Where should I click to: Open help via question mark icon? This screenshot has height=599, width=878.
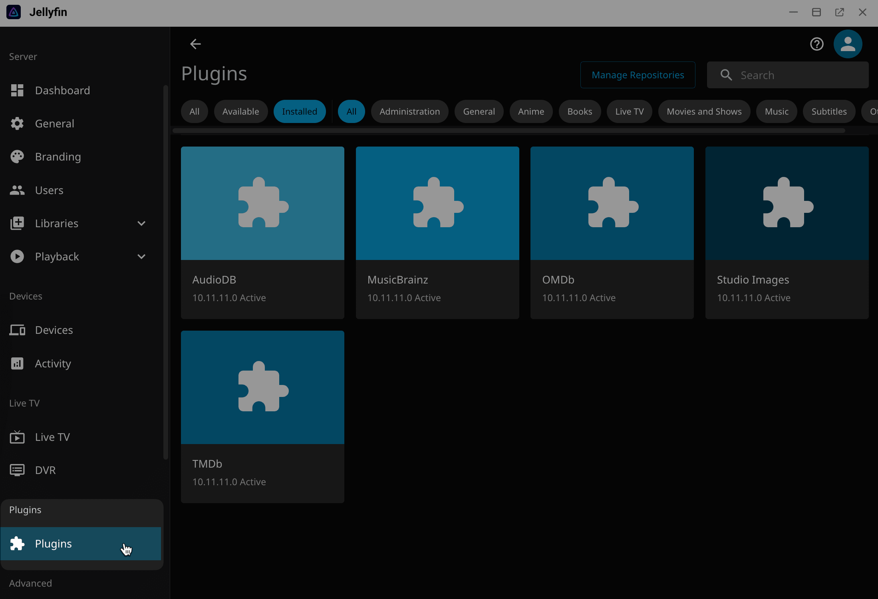pos(816,44)
